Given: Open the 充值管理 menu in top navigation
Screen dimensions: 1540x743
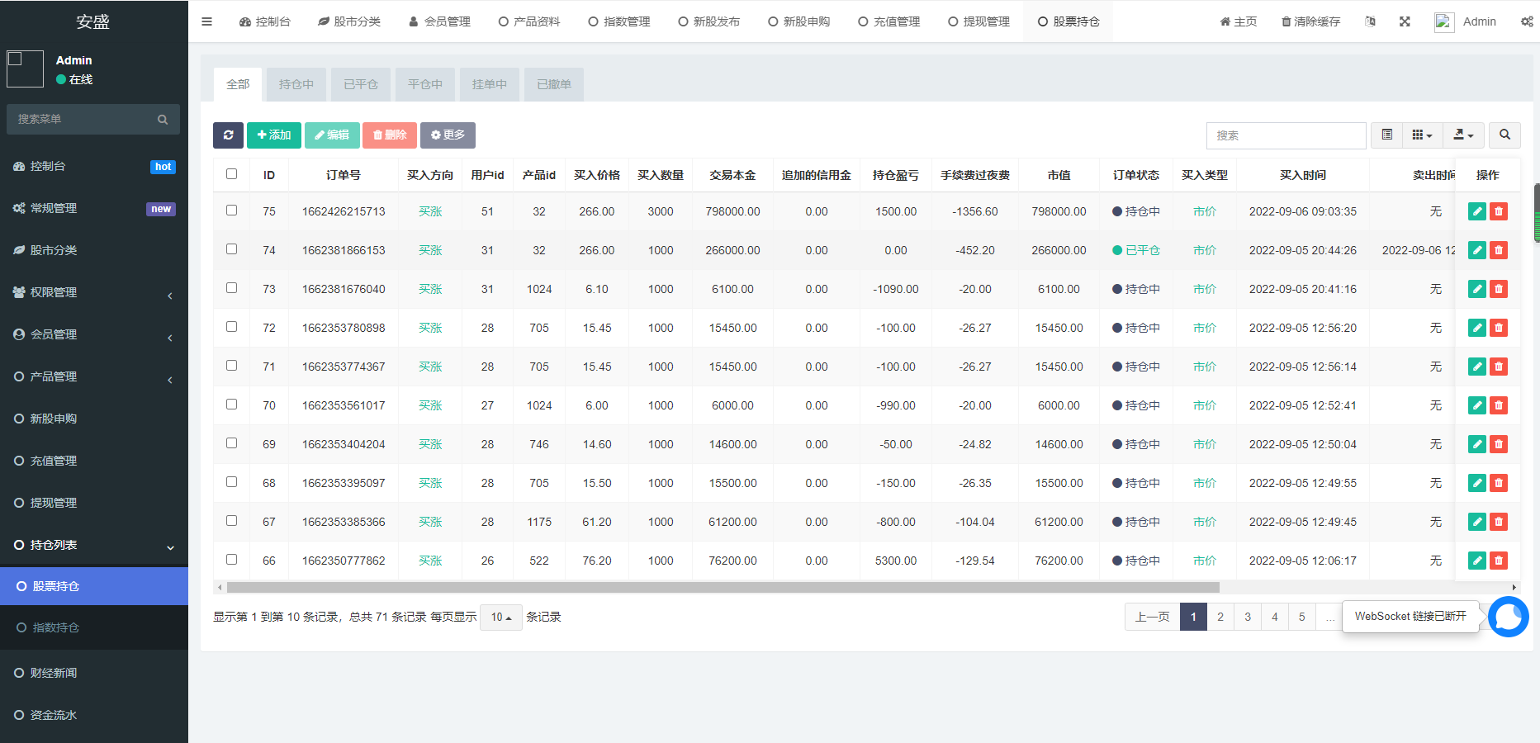Looking at the screenshot, I should (x=889, y=21).
